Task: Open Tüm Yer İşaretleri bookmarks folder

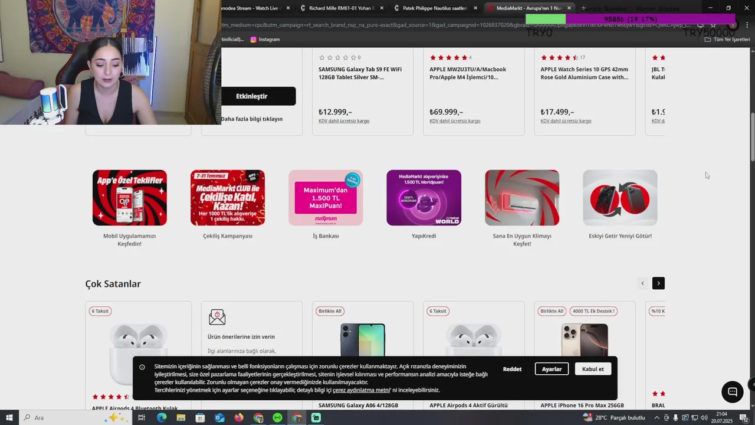Action: click(727, 40)
